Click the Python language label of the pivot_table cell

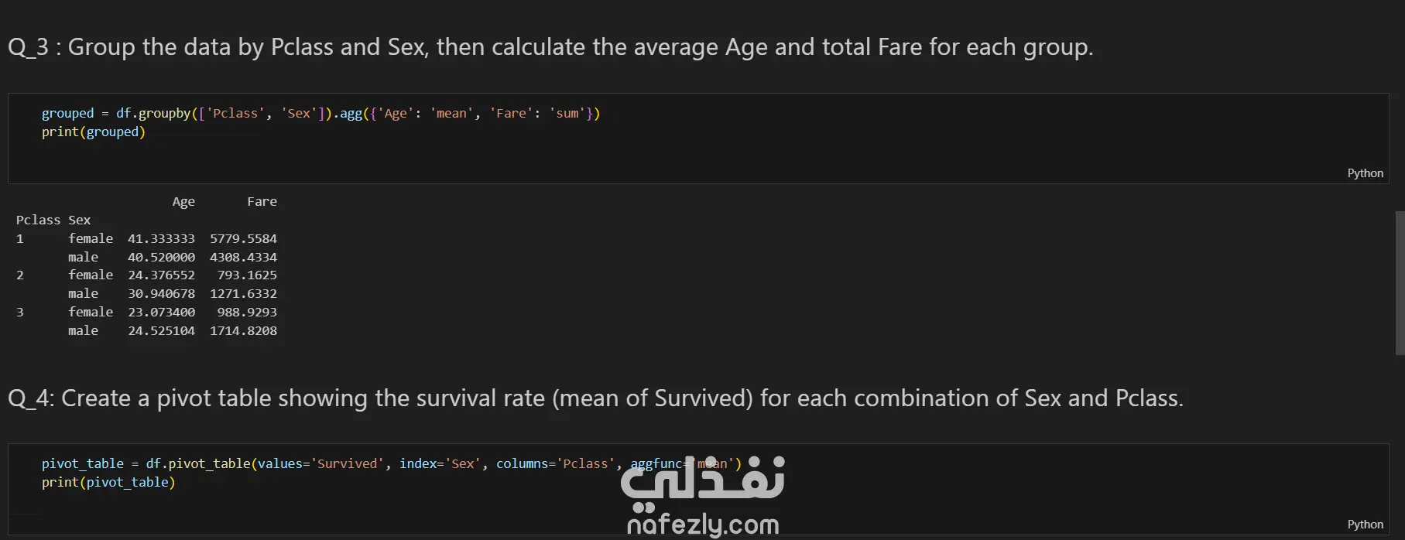tap(1365, 525)
